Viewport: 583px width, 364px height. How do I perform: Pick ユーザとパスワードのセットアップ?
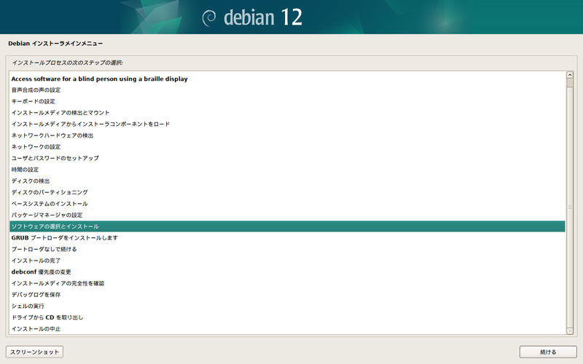(55, 158)
